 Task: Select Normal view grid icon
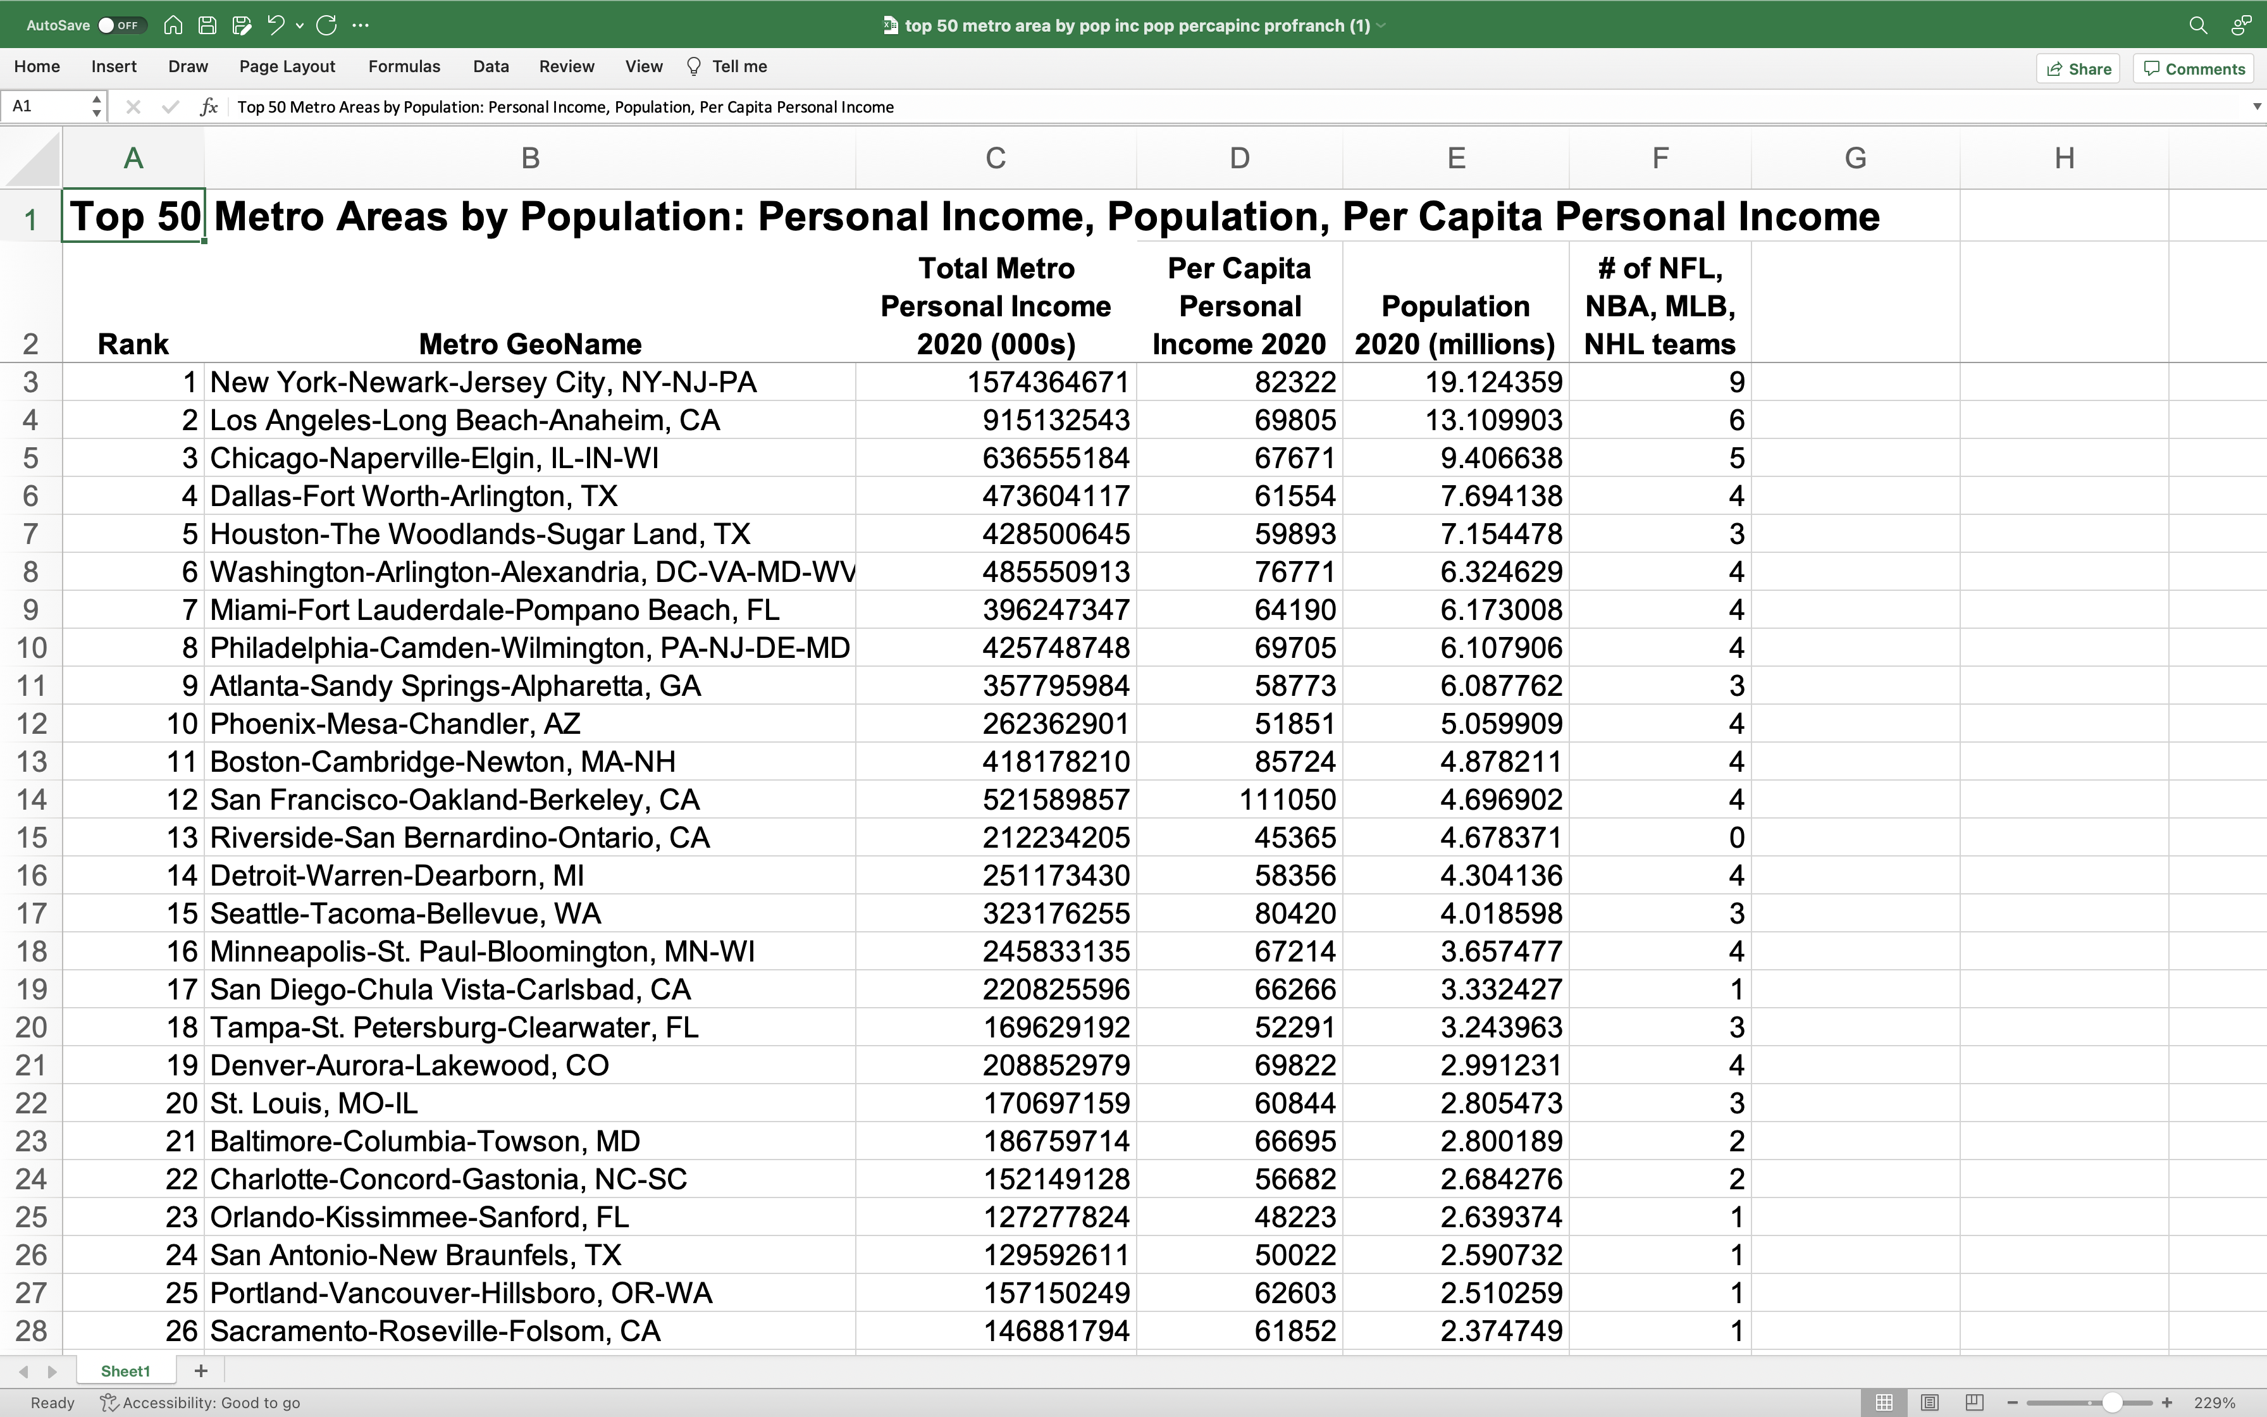tap(1884, 1403)
